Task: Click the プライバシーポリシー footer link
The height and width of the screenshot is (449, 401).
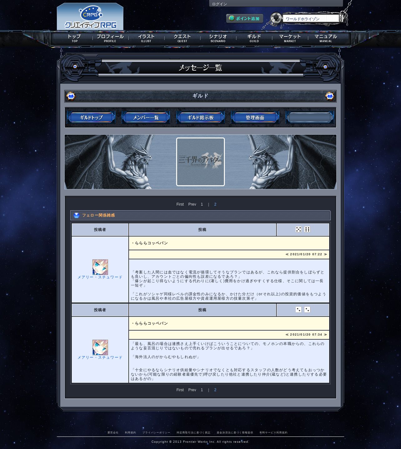Action: pyautogui.click(x=156, y=433)
